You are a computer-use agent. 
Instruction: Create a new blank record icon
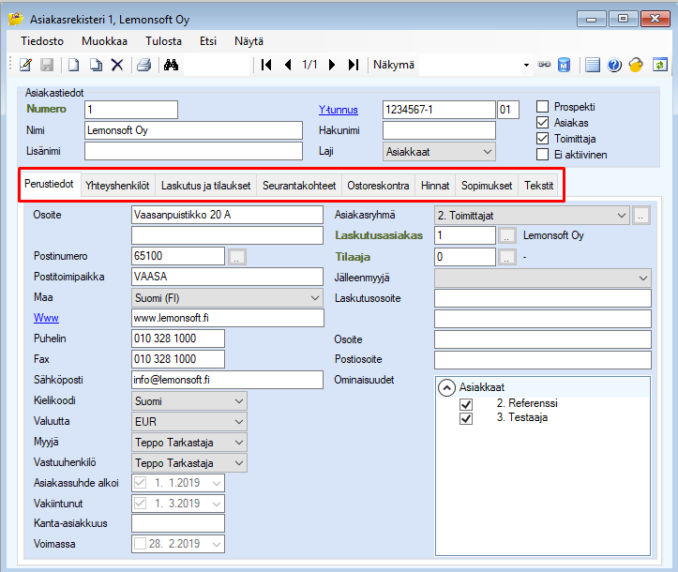point(74,65)
